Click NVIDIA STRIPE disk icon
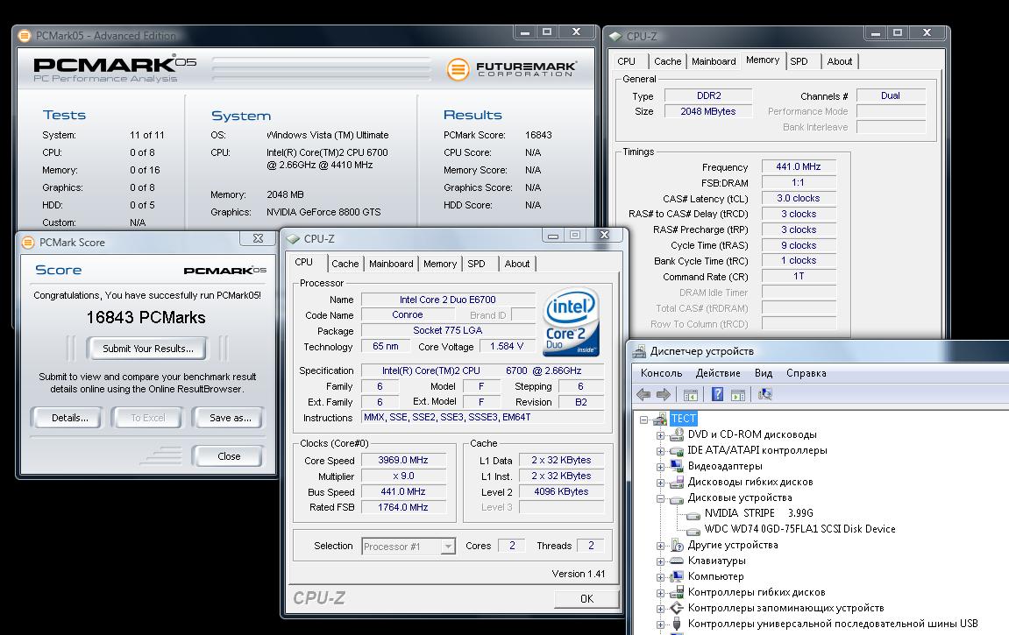Image resolution: width=1009 pixels, height=635 pixels. [693, 514]
